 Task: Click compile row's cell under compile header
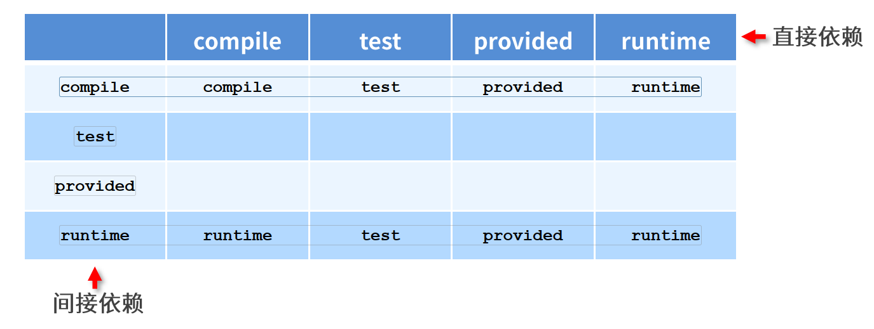pos(237,87)
